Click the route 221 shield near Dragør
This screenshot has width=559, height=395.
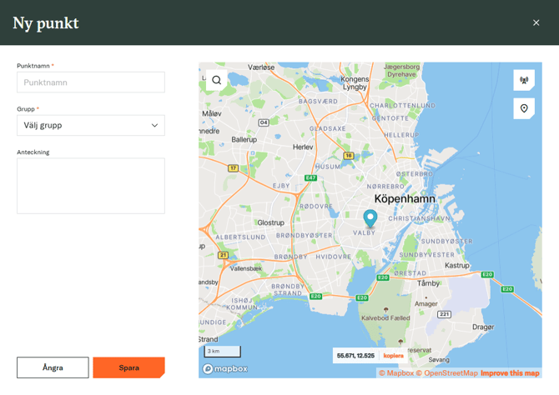click(445, 314)
